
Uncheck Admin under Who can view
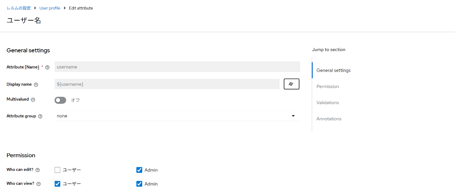pyautogui.click(x=139, y=184)
